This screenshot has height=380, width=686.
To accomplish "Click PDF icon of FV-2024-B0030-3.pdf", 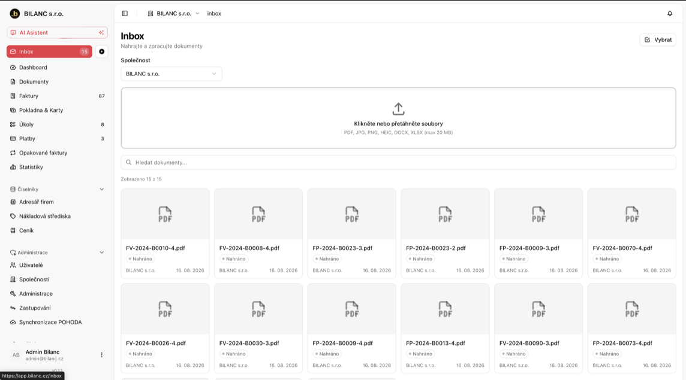I will (x=258, y=309).
